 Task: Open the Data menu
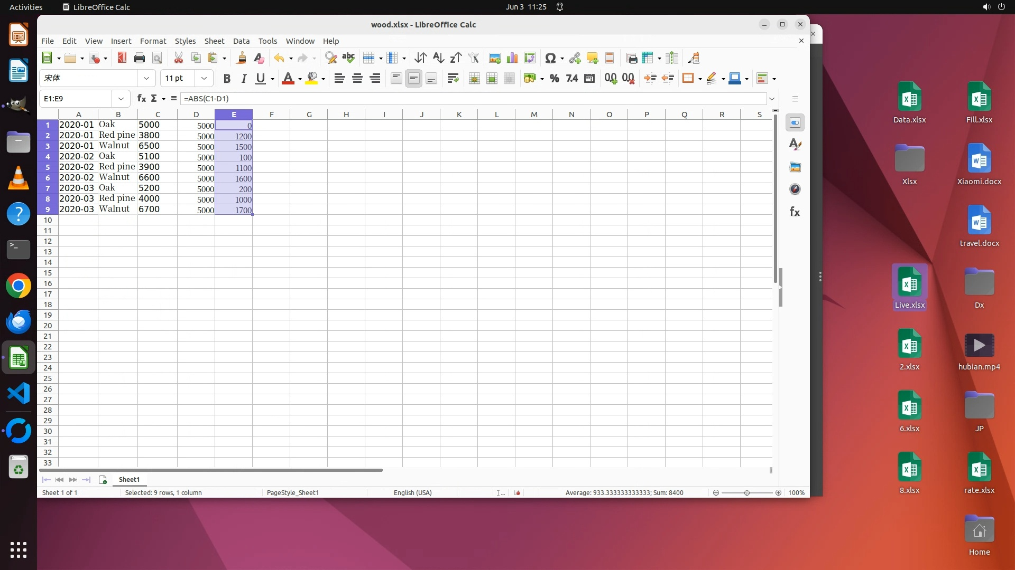[x=241, y=41]
